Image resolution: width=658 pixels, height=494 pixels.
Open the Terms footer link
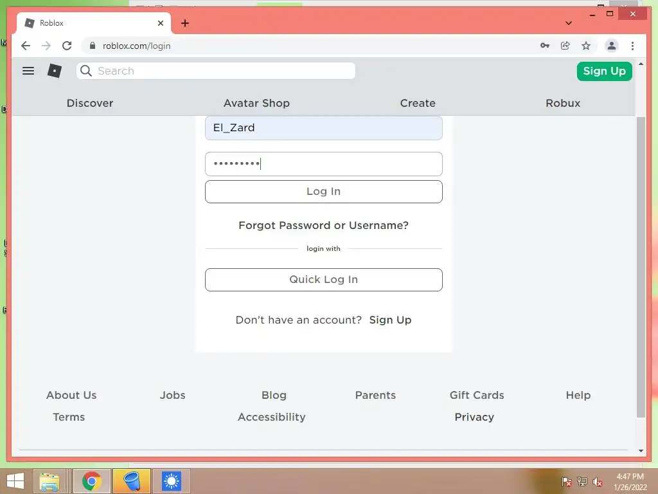point(69,417)
